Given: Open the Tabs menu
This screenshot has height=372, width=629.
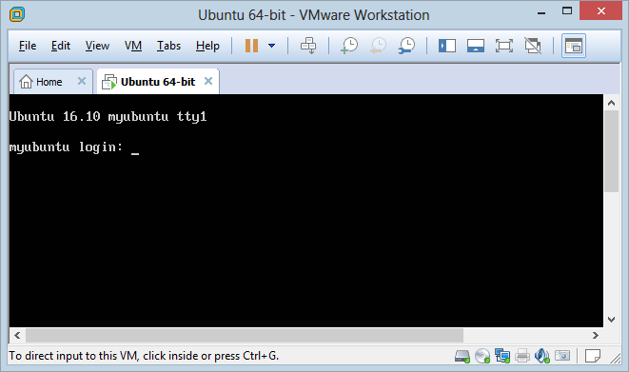Looking at the screenshot, I should click(168, 46).
